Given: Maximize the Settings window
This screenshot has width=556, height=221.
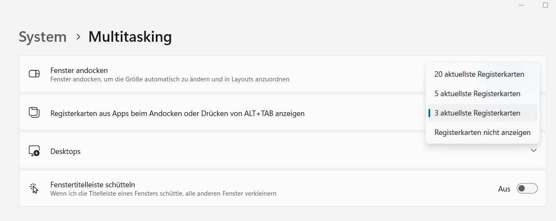Looking at the screenshot, I should (545, 5).
